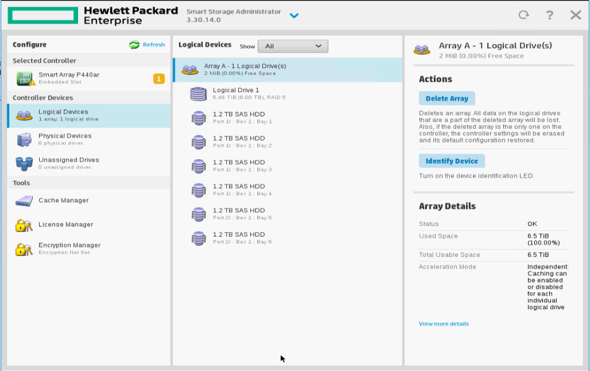Viewport: 590px width, 371px height.
Task: Click the Bay 4 SAS HDD icon
Action: pyautogui.click(x=199, y=190)
